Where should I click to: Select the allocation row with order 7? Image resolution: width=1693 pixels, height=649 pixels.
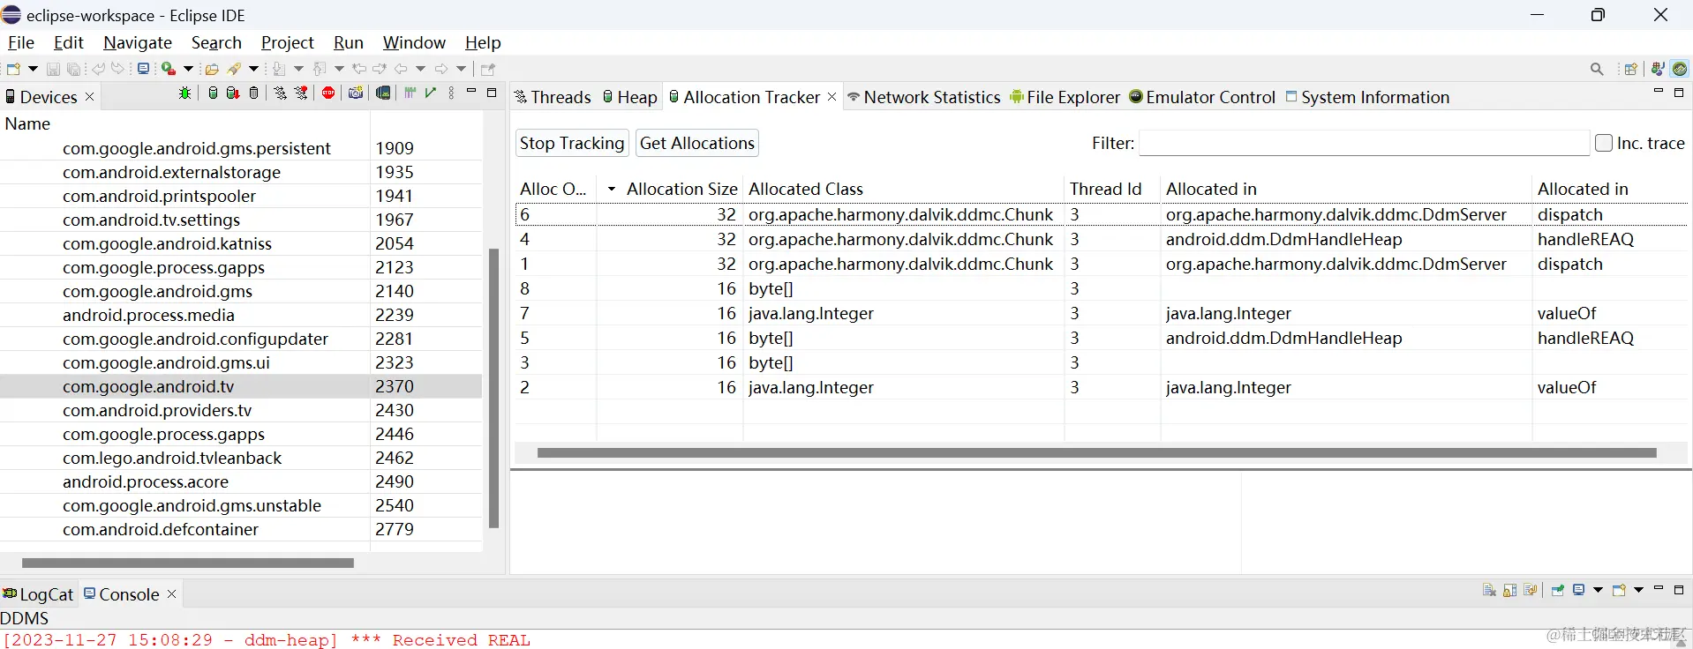[1101, 313]
